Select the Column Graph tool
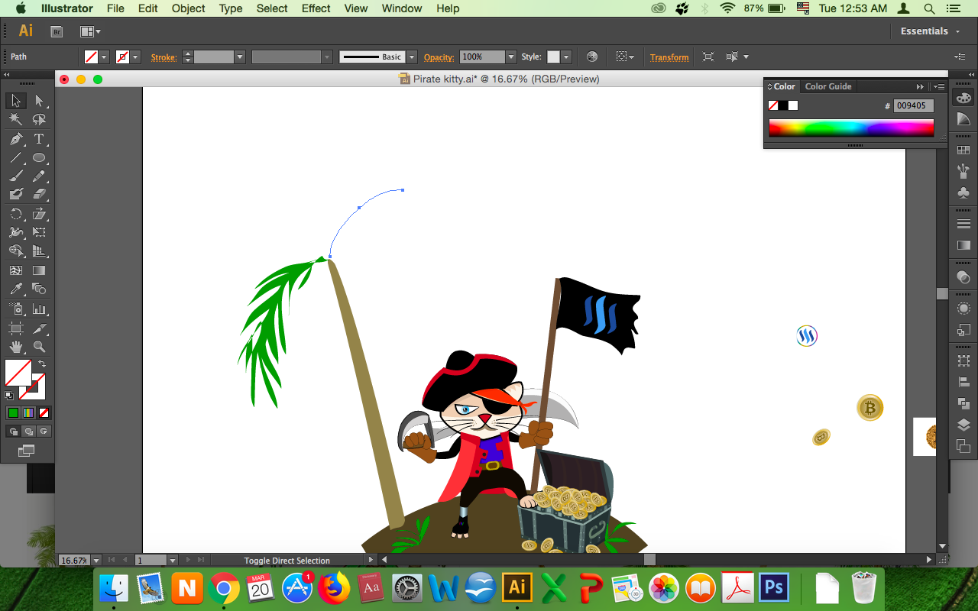 point(39,309)
